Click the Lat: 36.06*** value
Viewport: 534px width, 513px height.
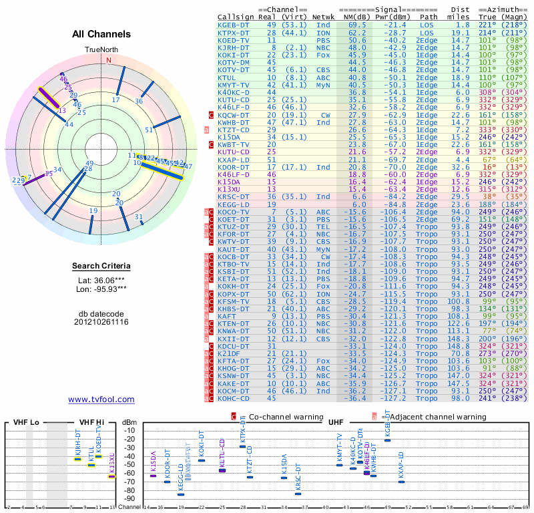[x=101, y=281]
